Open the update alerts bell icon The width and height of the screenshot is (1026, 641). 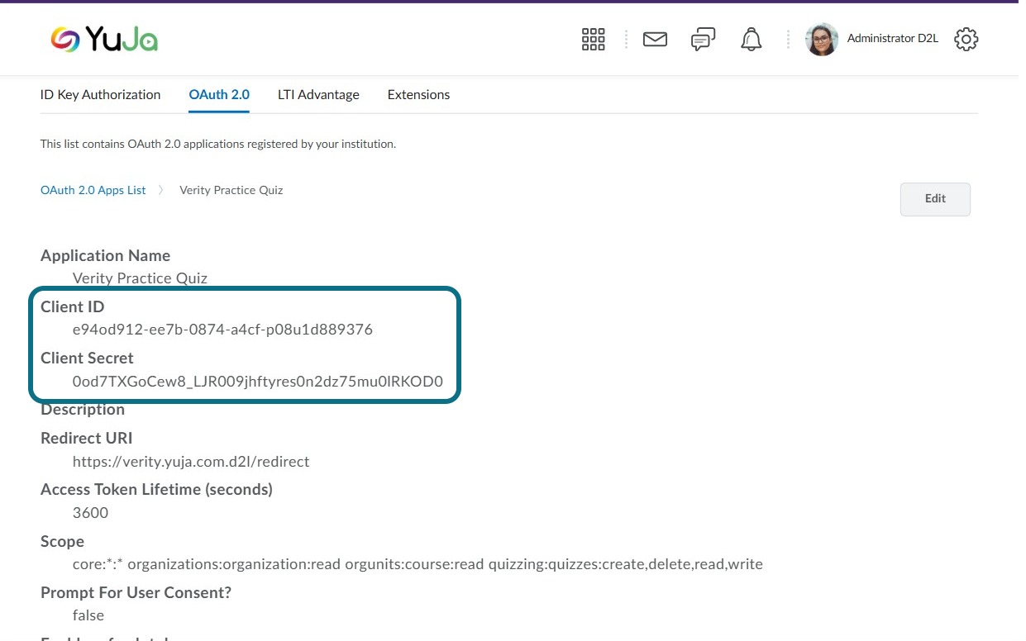tap(751, 39)
